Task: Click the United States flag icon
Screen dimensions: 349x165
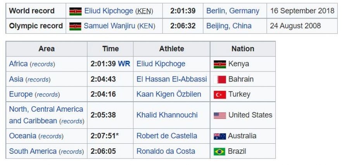Action: (x=220, y=115)
